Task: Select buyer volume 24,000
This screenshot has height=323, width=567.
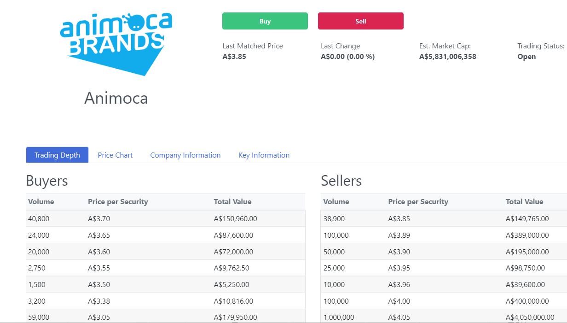Action: (39, 235)
